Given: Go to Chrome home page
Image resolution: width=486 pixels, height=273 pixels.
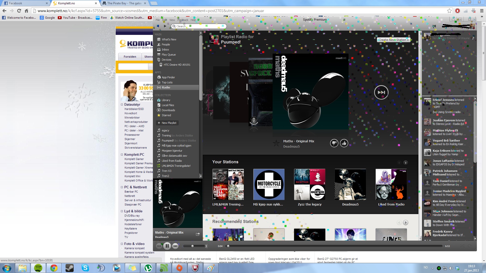Looking at the screenshot, I should click(26, 11).
